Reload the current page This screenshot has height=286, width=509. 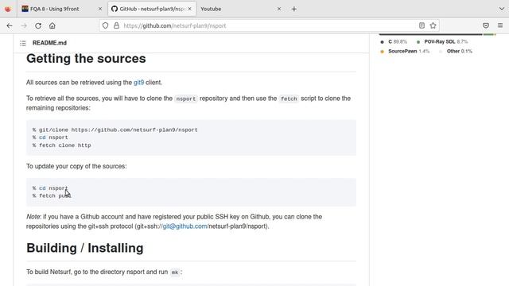[x=38, y=25]
